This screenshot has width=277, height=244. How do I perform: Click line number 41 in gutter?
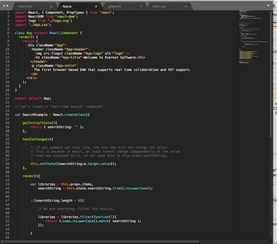pyautogui.click(x=7, y=176)
